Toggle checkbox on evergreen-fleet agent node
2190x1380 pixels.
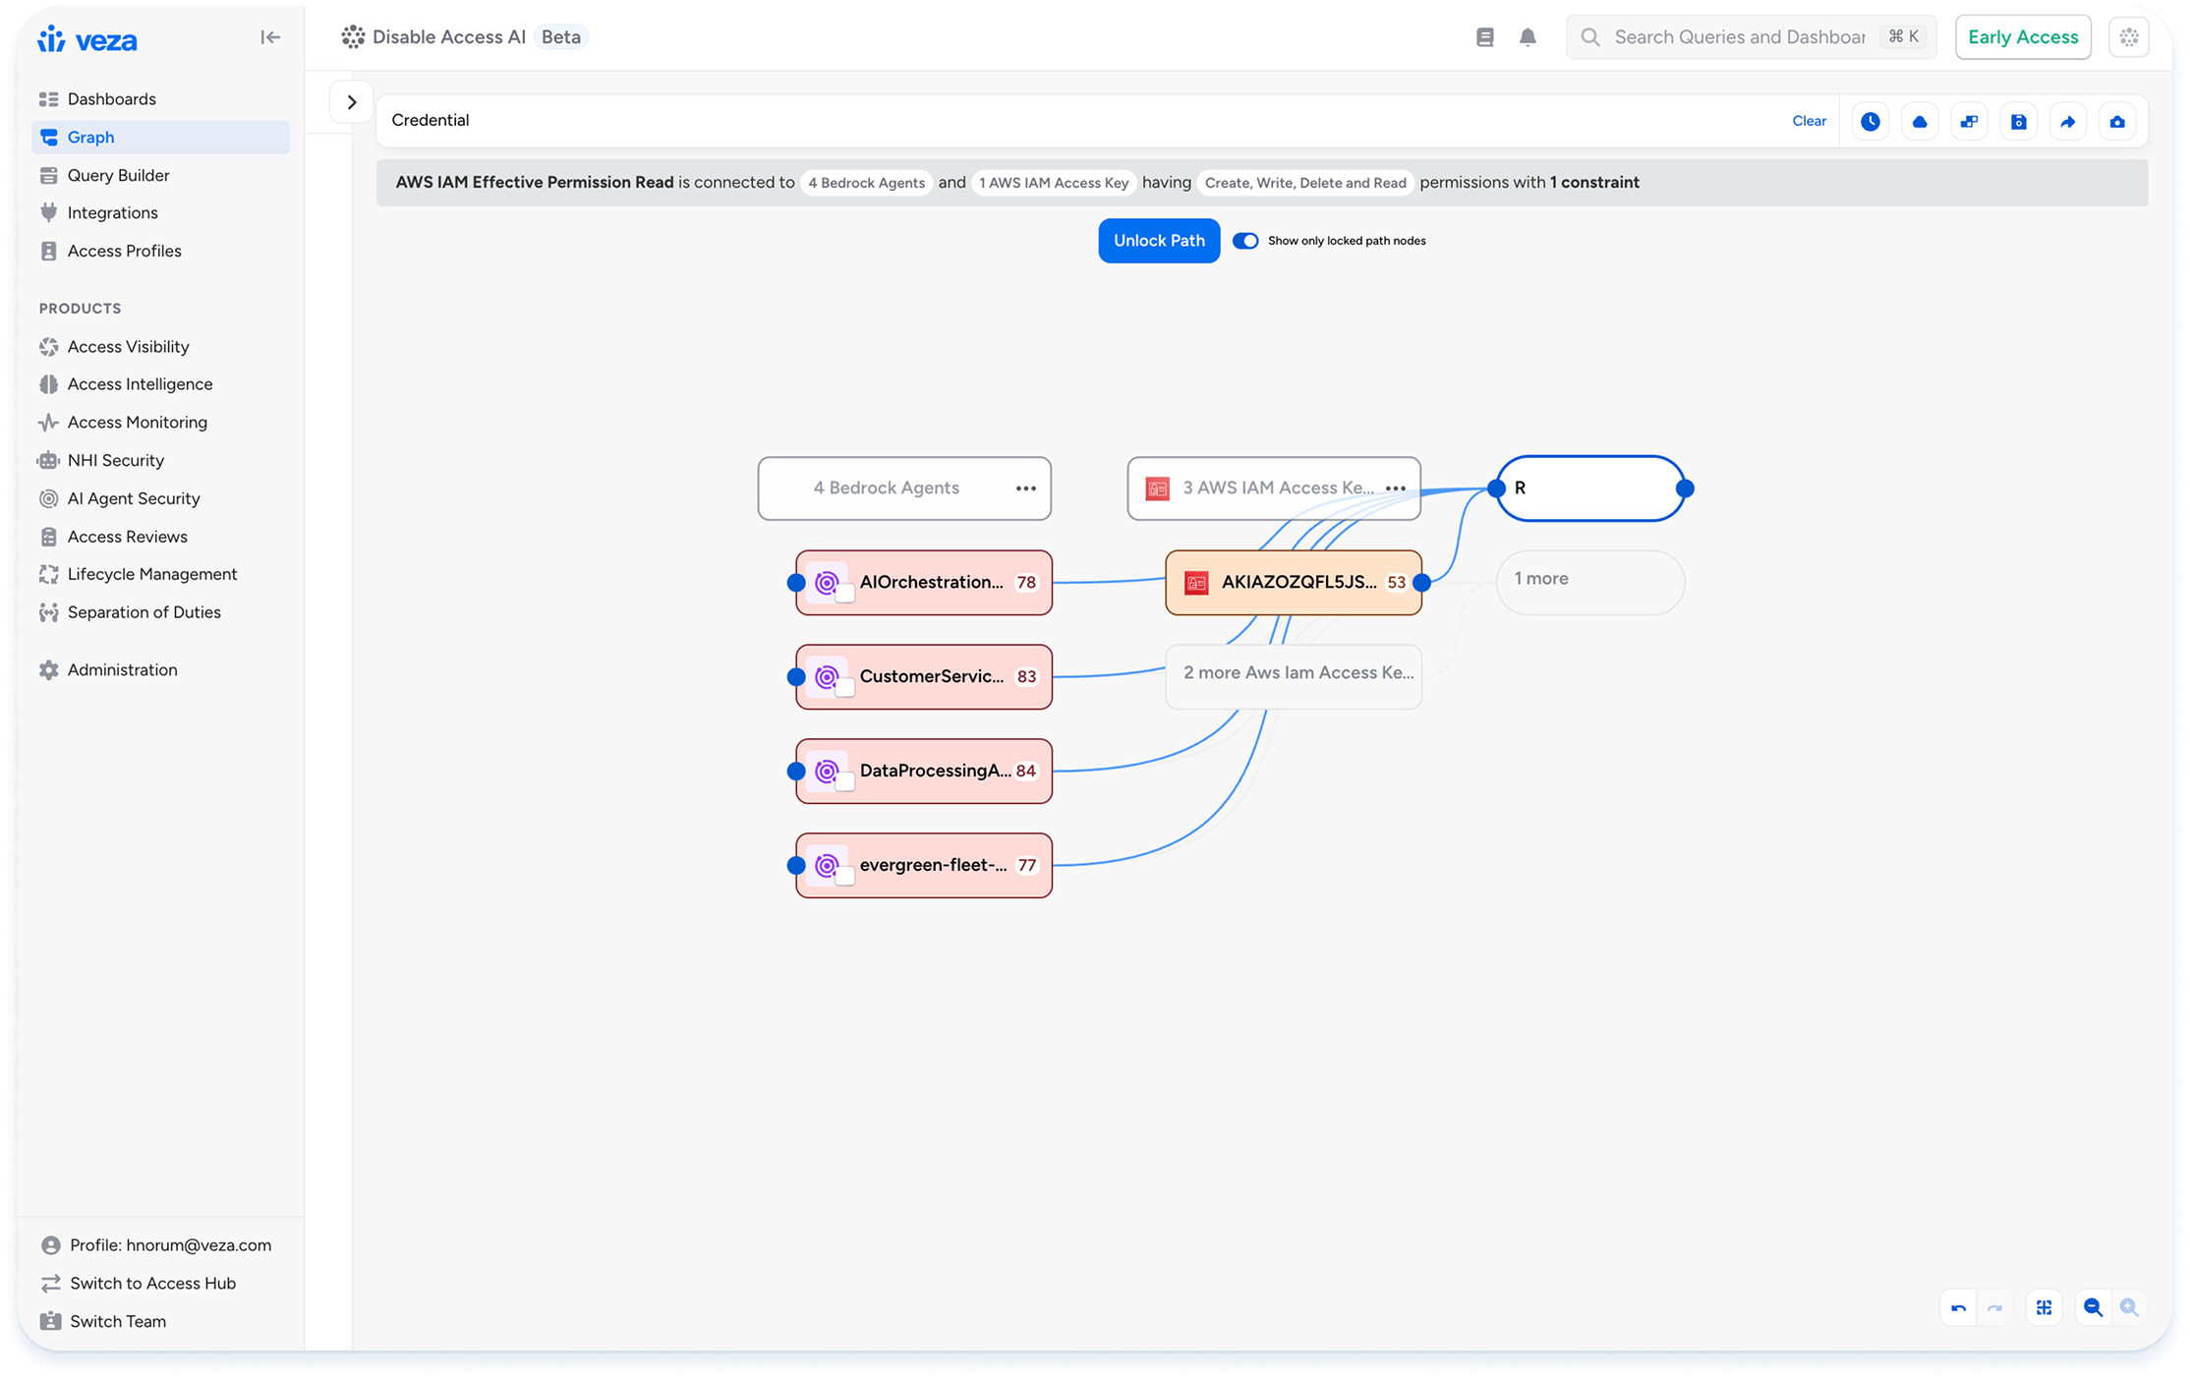pos(844,877)
